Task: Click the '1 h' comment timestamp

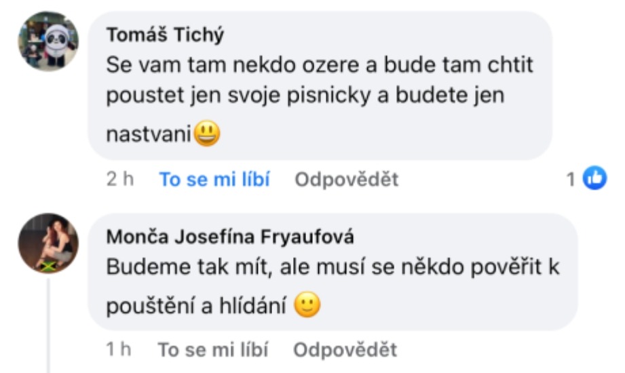Action: click(119, 350)
